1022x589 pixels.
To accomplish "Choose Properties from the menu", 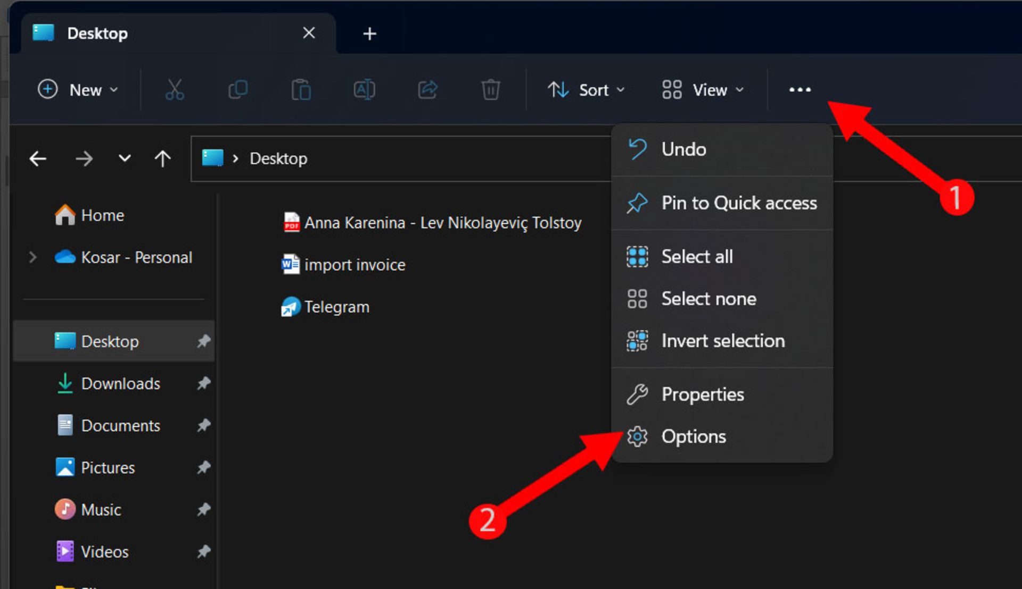I will click(722, 394).
